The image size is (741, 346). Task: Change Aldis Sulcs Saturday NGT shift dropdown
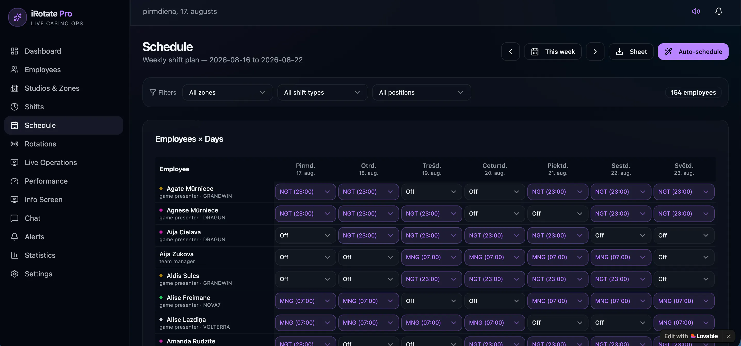coord(621,279)
